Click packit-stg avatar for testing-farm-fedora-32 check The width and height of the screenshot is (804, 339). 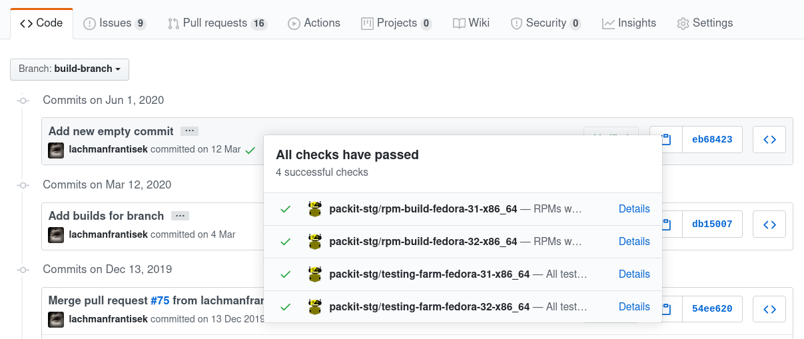tap(315, 307)
